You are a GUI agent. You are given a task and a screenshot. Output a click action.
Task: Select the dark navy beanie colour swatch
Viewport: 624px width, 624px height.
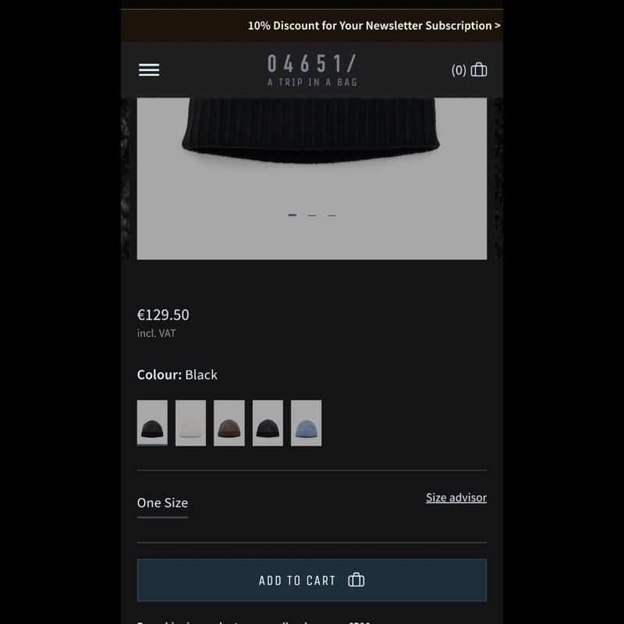pos(268,423)
